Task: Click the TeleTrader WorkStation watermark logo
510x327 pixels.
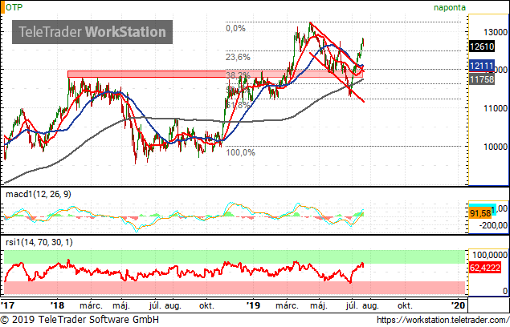Action: (92, 32)
